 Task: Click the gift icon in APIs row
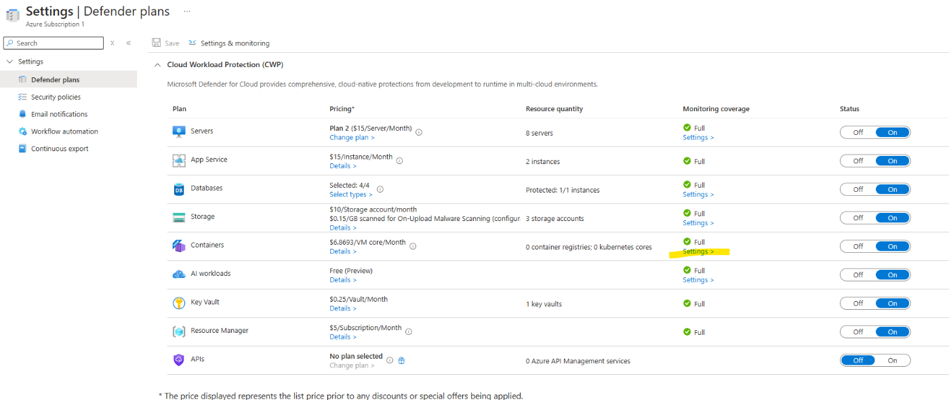coord(401,361)
